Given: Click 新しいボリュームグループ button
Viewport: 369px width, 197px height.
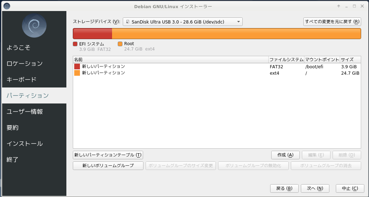Looking at the screenshot, I should pyautogui.click(x=108, y=166).
